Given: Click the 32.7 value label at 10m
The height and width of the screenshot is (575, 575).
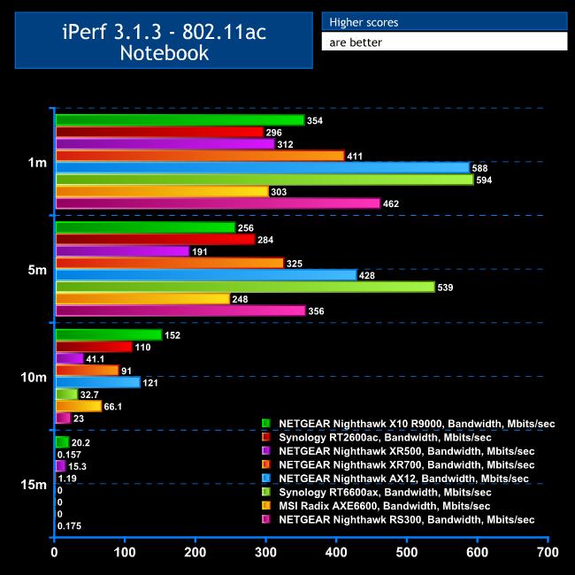Looking at the screenshot, I should click(x=90, y=395).
